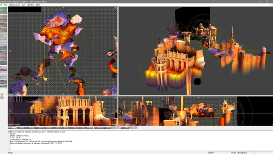273x154 pixels.
Task: Select the Zone object filter button
Action: [x=46, y=128]
